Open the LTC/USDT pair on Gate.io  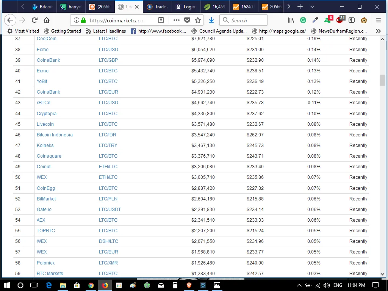(110, 209)
